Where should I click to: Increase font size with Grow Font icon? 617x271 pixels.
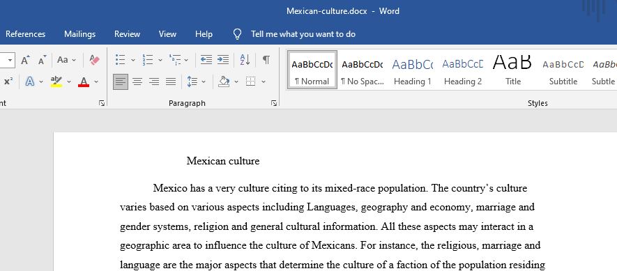click(26, 60)
